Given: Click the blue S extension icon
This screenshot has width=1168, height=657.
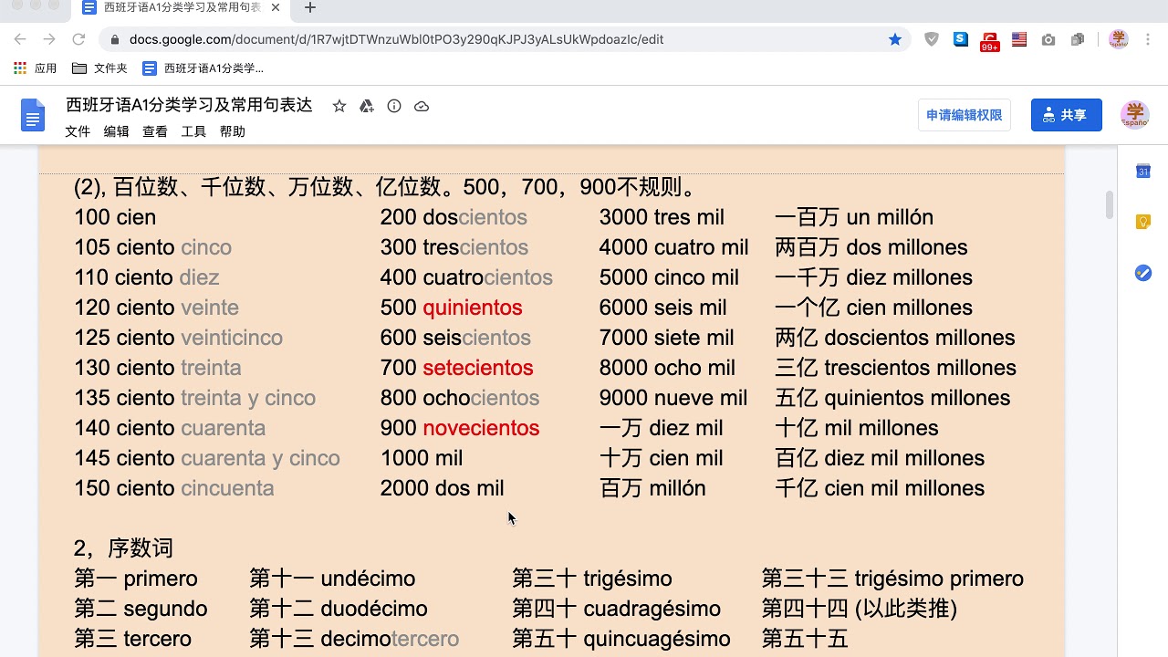Looking at the screenshot, I should pyautogui.click(x=961, y=39).
